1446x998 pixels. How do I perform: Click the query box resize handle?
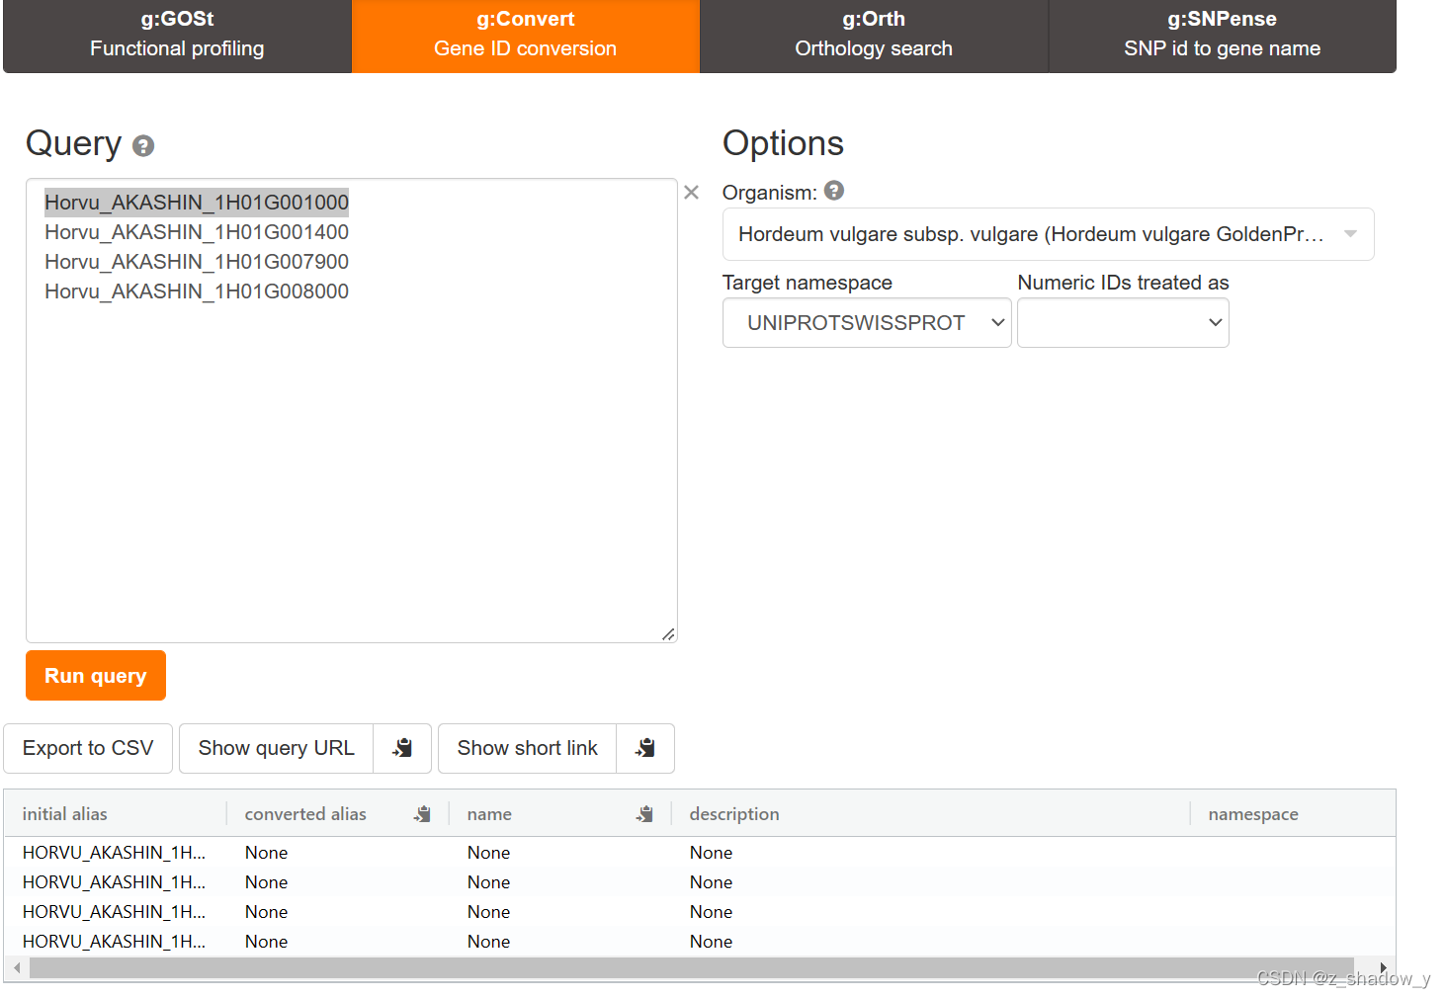pos(669,634)
